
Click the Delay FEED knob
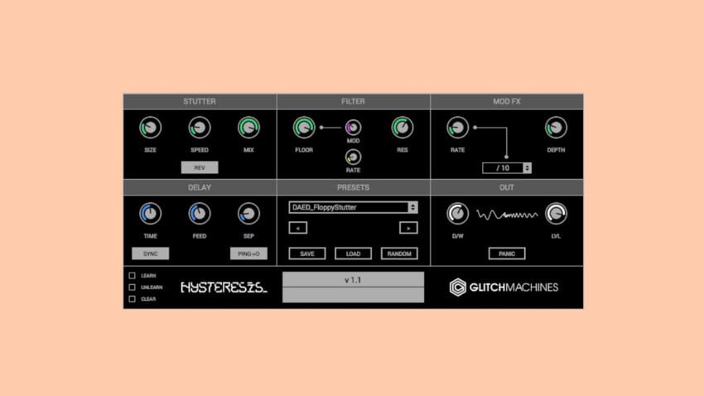(x=200, y=214)
